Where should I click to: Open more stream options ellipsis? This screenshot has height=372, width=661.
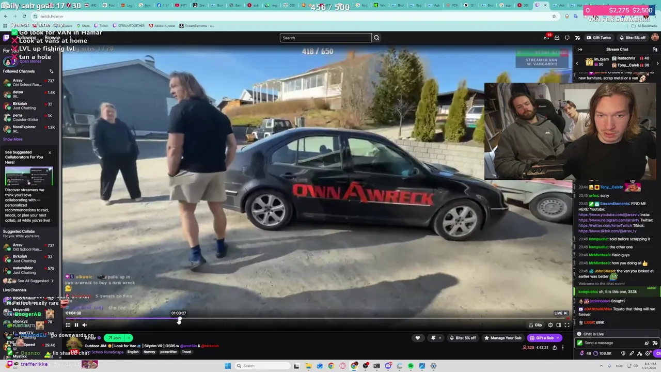pos(563,348)
